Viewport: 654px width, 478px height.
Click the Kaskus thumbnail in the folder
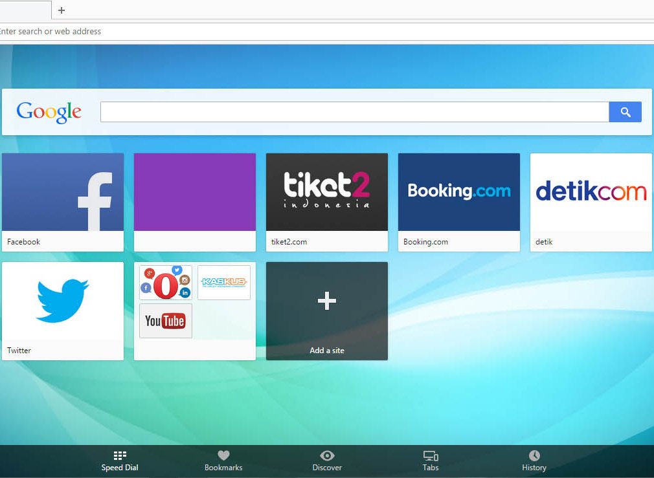coord(224,283)
